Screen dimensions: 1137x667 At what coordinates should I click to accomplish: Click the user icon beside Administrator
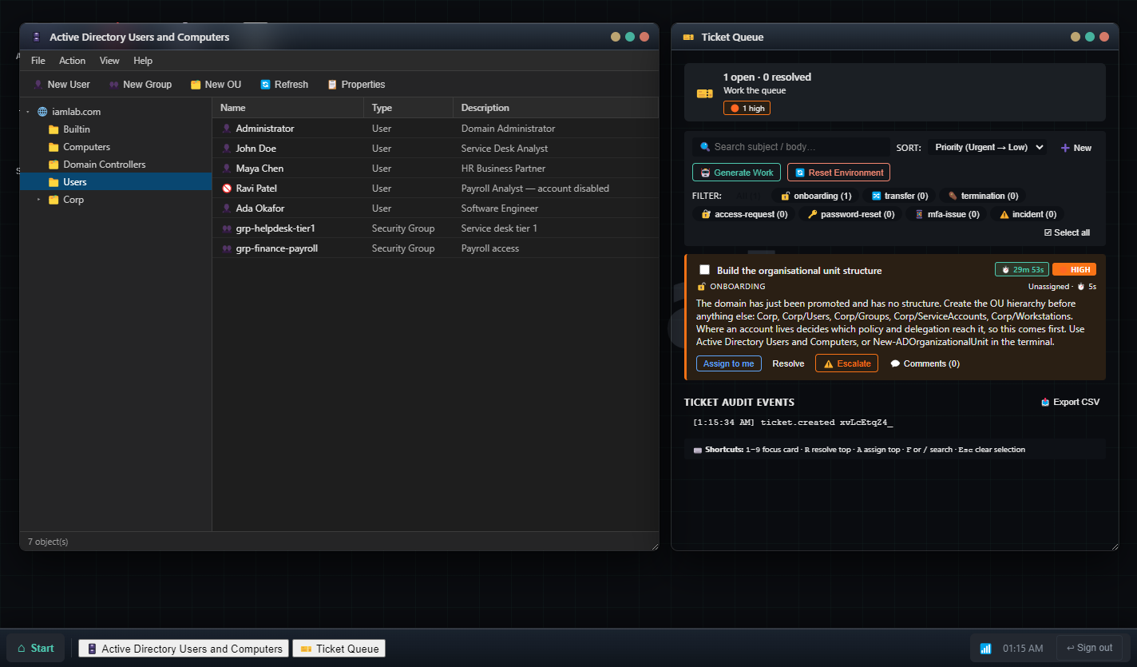pyautogui.click(x=227, y=129)
